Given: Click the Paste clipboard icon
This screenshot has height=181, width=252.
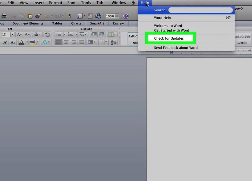Looking at the screenshot, I should coord(30,16).
